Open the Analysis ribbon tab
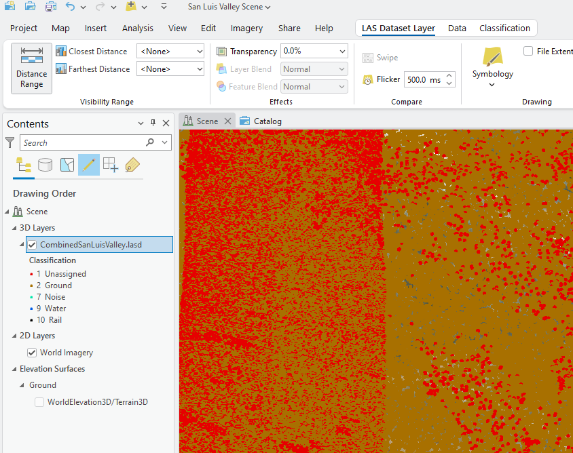The image size is (573, 453). click(137, 28)
